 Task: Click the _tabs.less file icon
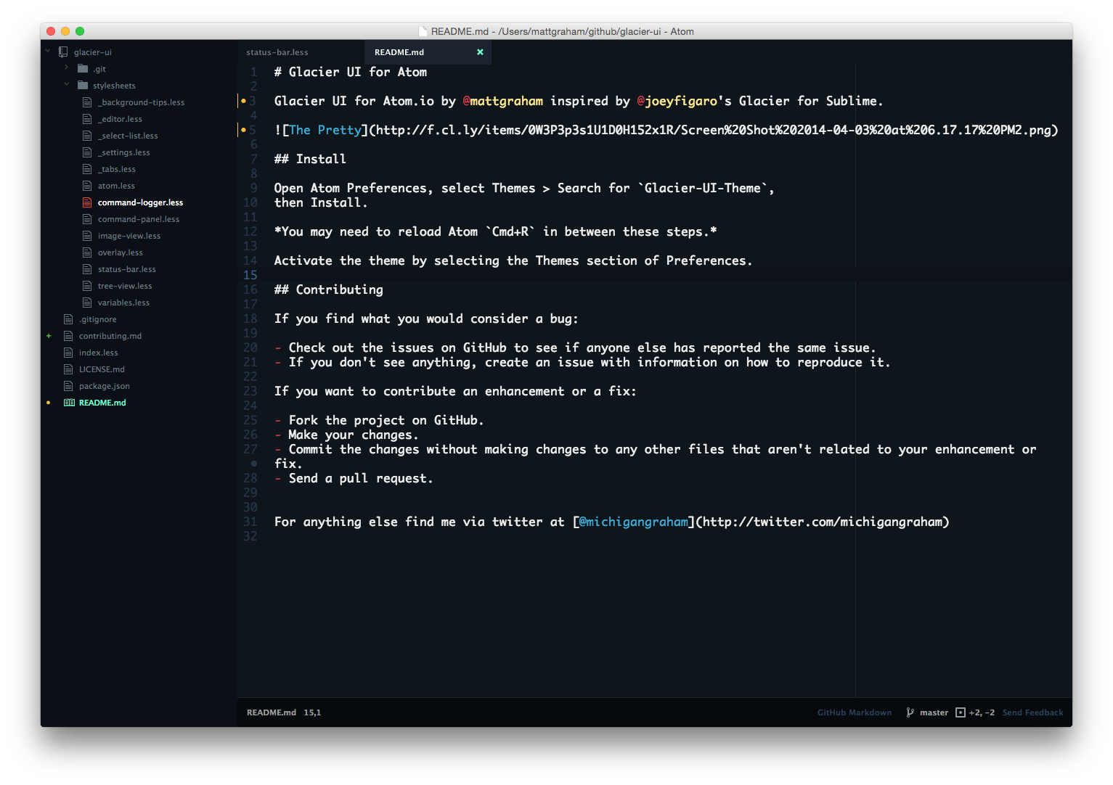(87, 169)
